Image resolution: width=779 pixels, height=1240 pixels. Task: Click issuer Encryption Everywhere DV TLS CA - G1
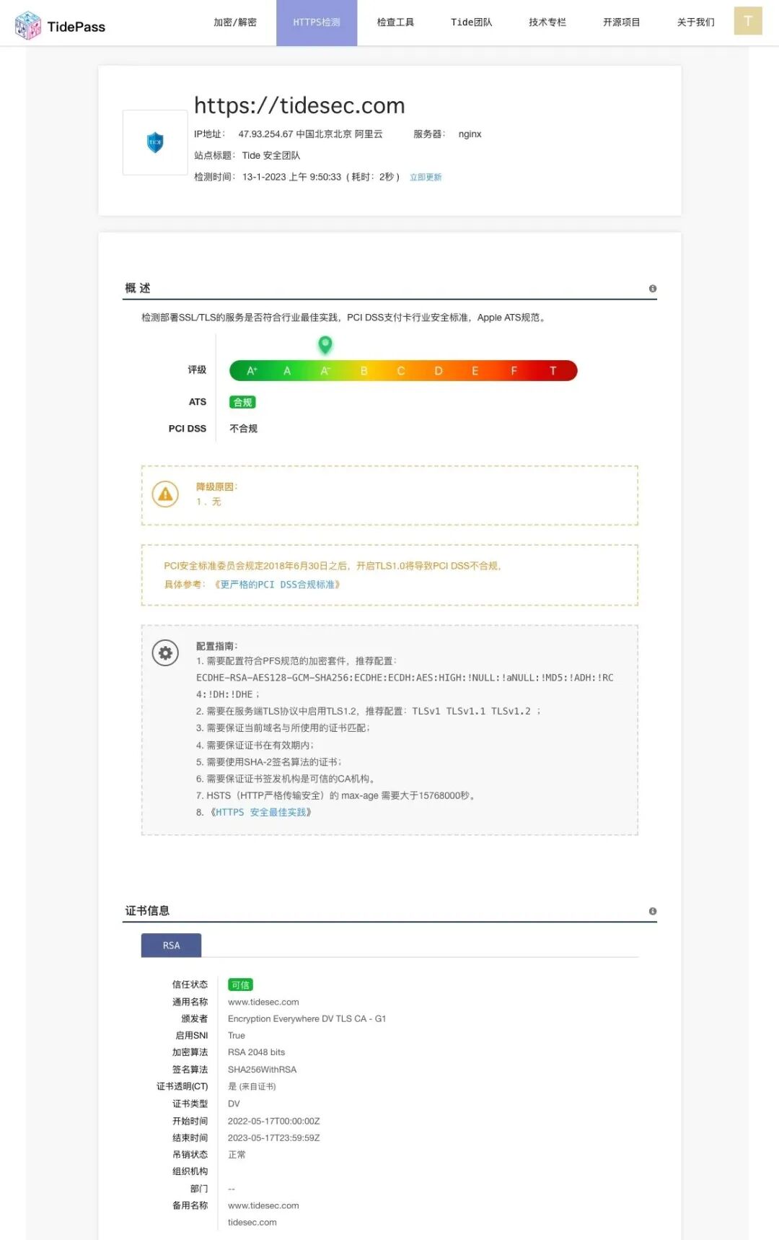point(307,1019)
